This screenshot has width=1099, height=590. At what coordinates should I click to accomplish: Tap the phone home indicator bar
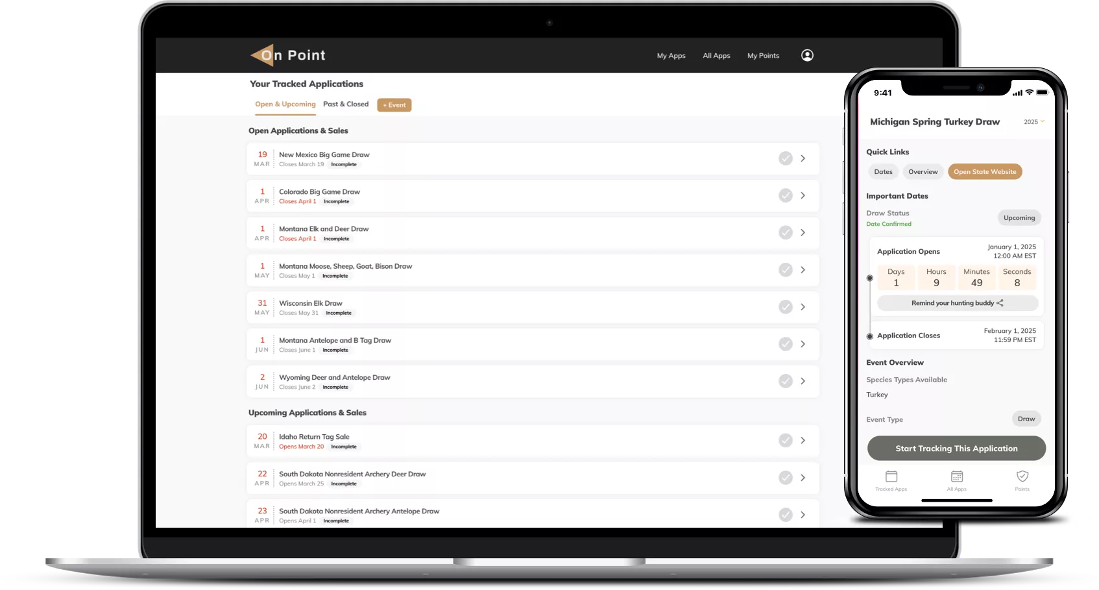957,500
